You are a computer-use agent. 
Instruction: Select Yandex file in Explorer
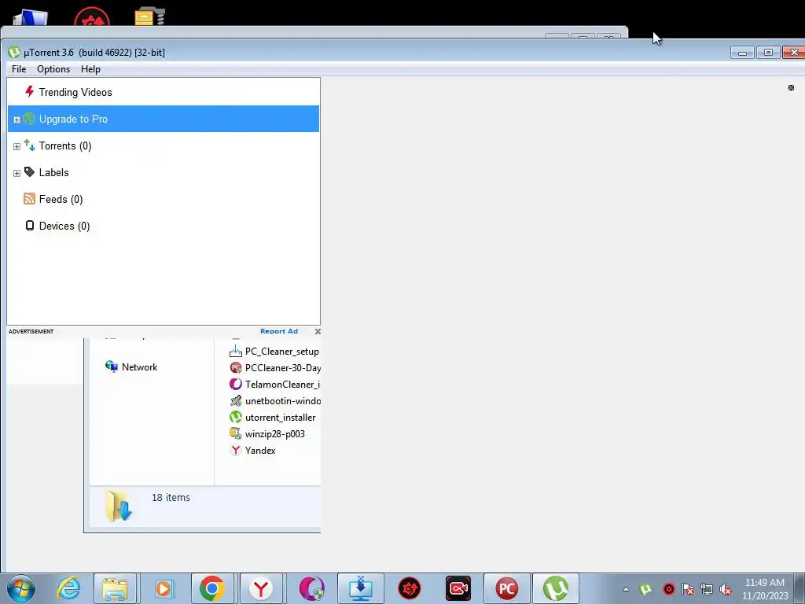(x=260, y=451)
